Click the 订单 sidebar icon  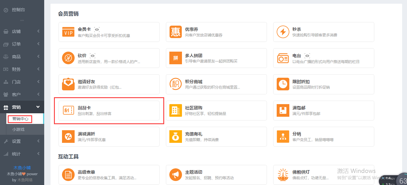pyautogui.click(x=6, y=44)
